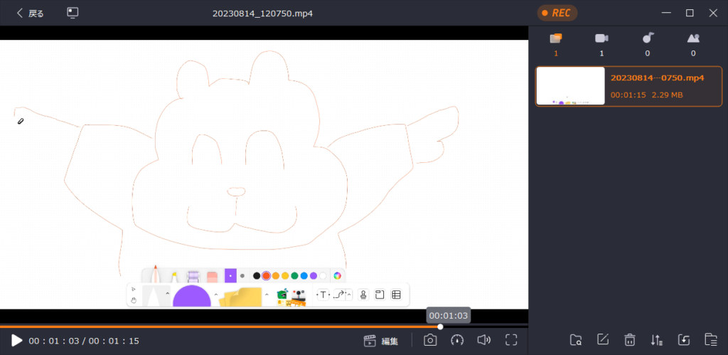Select the connector line tool
Screen dimensions: 728x355
339,295
